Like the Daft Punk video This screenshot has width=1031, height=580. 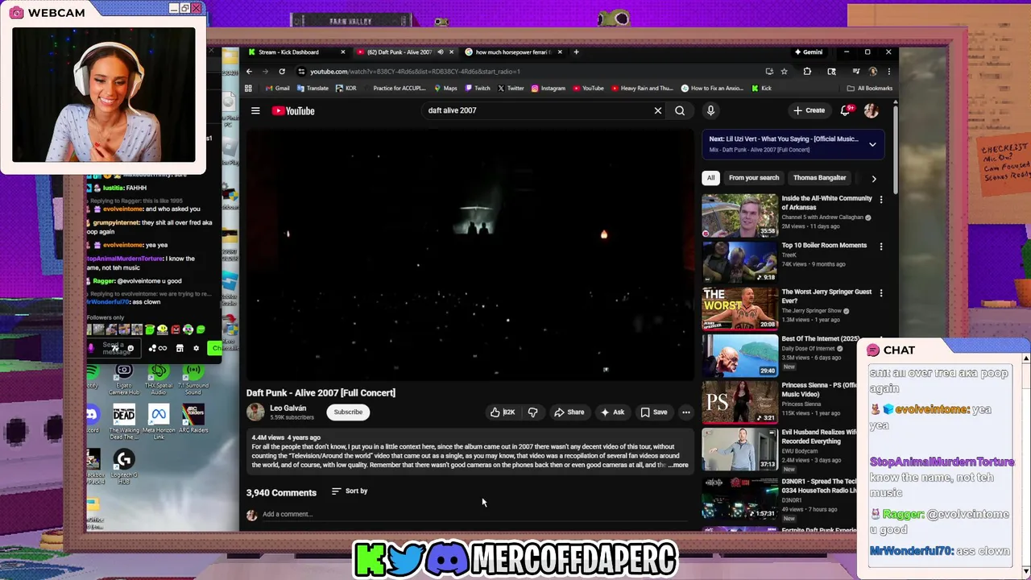pos(503,412)
